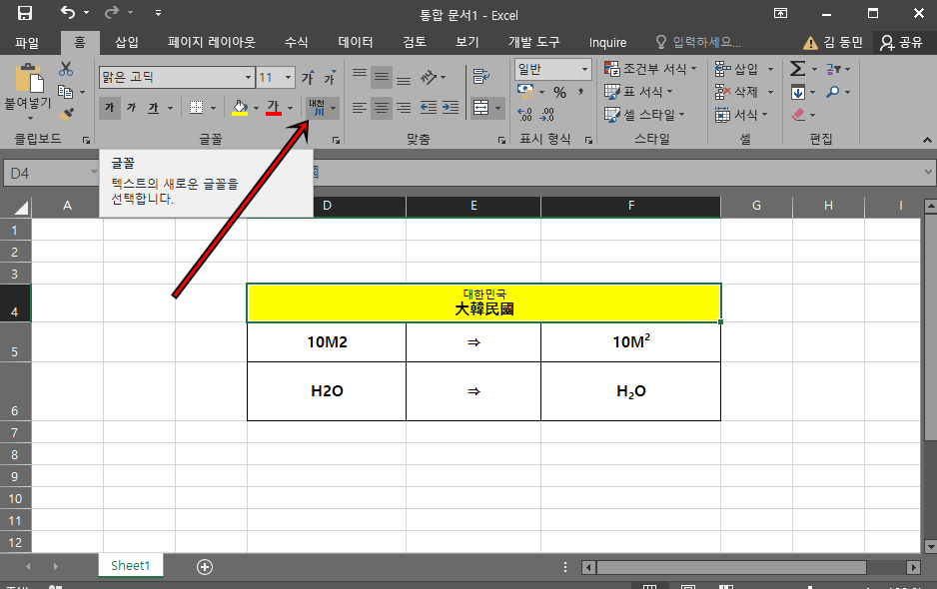Click the Fill down arrow icon
This screenshot has height=589, width=937.
coord(798,92)
